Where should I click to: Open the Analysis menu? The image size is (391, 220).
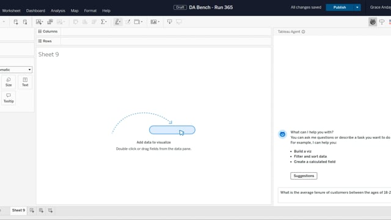58,11
